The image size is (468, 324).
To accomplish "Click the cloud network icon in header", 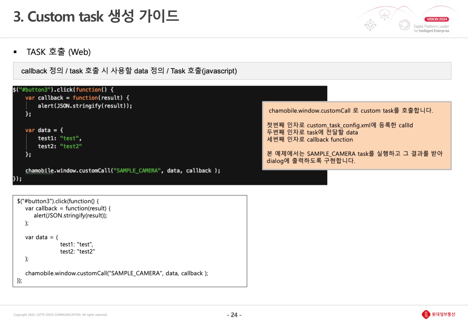I will [x=384, y=15].
